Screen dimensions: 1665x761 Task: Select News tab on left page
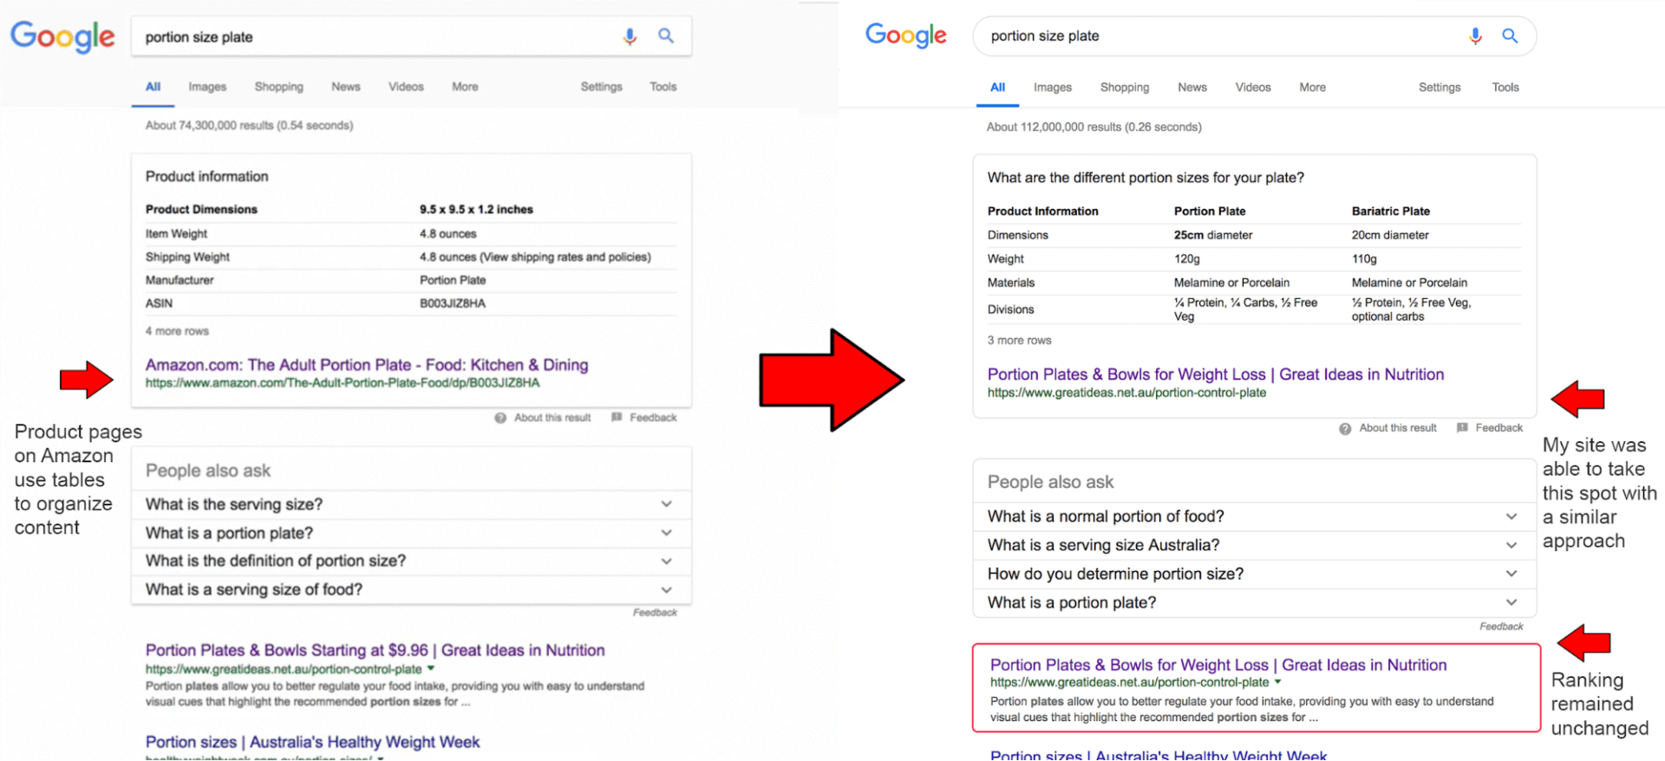[x=345, y=87]
